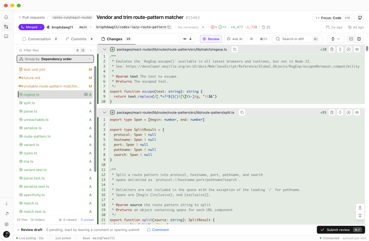Viewport: 369px width, 241px height.
Task: Expand all lines in regexp.ts diff
Action: (340, 49)
